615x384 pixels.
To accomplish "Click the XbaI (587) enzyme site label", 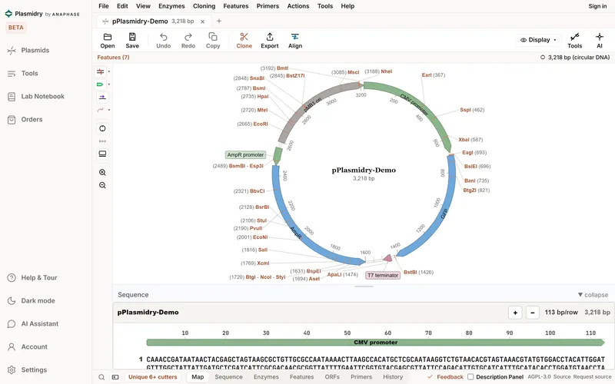I will pos(470,140).
